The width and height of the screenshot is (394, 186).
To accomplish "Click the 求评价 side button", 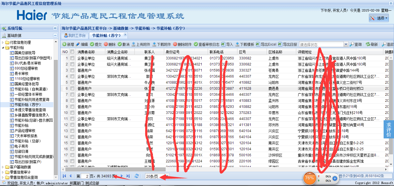I will tap(389, 130).
